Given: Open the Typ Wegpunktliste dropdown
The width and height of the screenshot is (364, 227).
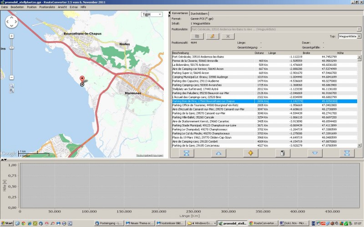Looking at the screenshot, I should click(359, 36).
